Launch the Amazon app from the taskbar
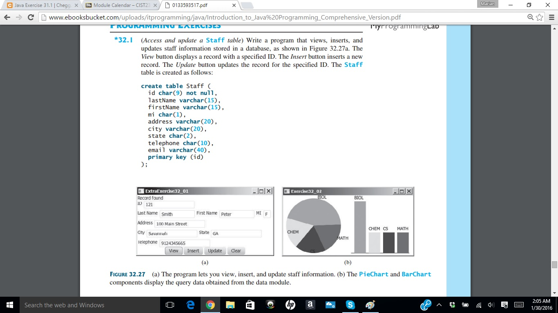The image size is (558, 313). point(310,304)
